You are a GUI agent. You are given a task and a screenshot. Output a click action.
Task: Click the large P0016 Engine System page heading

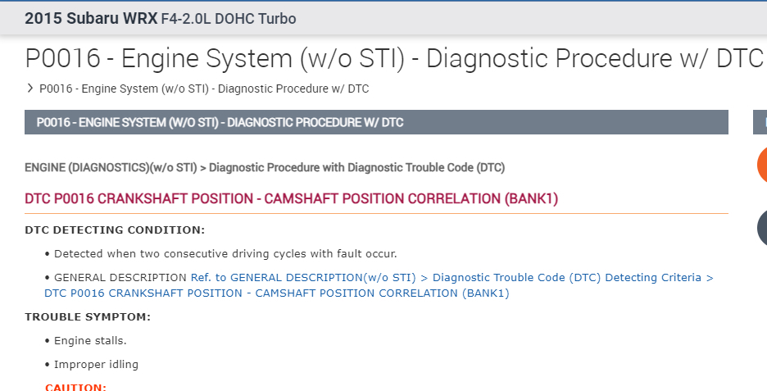(x=393, y=59)
